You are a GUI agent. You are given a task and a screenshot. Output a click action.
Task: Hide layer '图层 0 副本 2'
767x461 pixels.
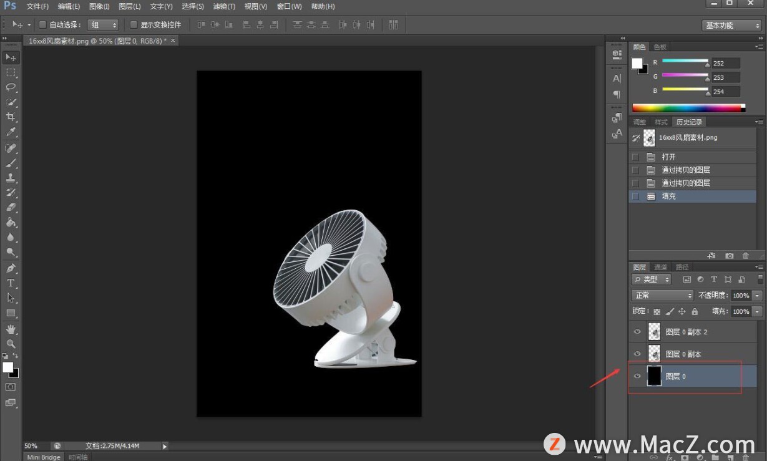pos(637,332)
